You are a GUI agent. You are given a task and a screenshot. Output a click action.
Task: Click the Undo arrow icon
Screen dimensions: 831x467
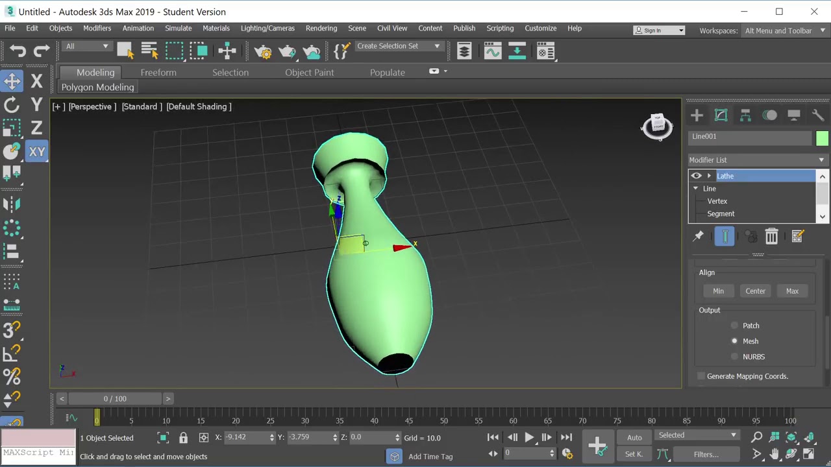[x=18, y=51]
